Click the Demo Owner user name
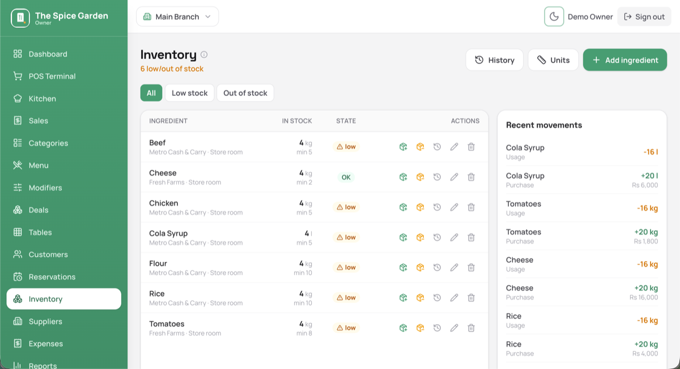Screen dimensions: 680x369 (590, 17)
